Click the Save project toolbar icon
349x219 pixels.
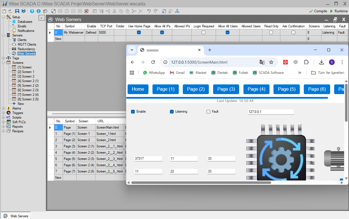coord(17,11)
